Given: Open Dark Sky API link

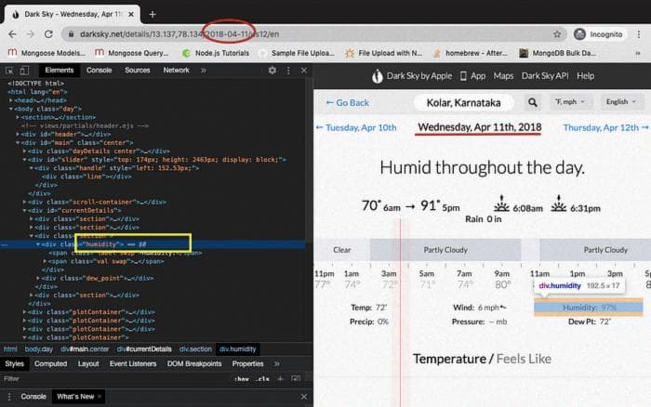Looking at the screenshot, I should point(545,76).
